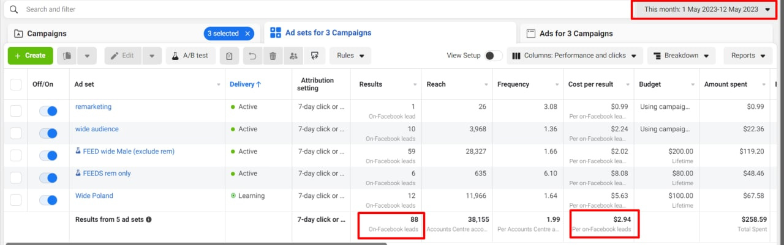Toggle off the remarketing ad set
This screenshot has width=784, height=245.
48,111
